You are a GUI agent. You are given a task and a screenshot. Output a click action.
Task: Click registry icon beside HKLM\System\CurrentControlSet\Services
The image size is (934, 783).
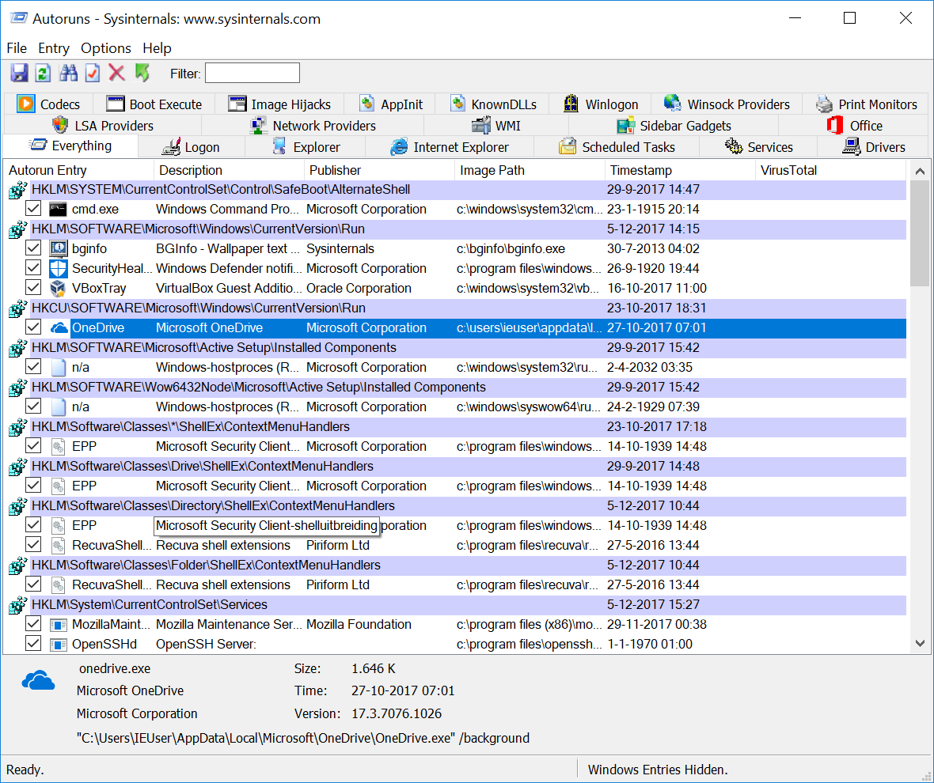(x=18, y=605)
